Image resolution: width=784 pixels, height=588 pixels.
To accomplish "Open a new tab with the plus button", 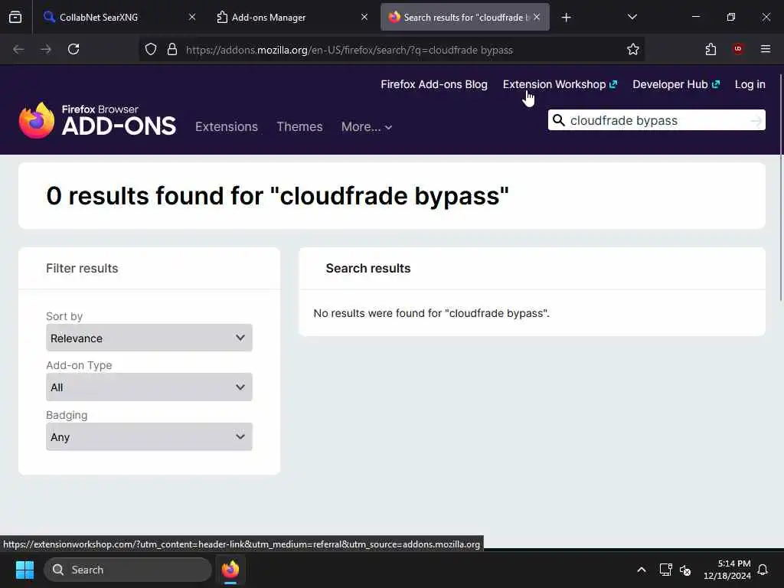I will pyautogui.click(x=566, y=18).
